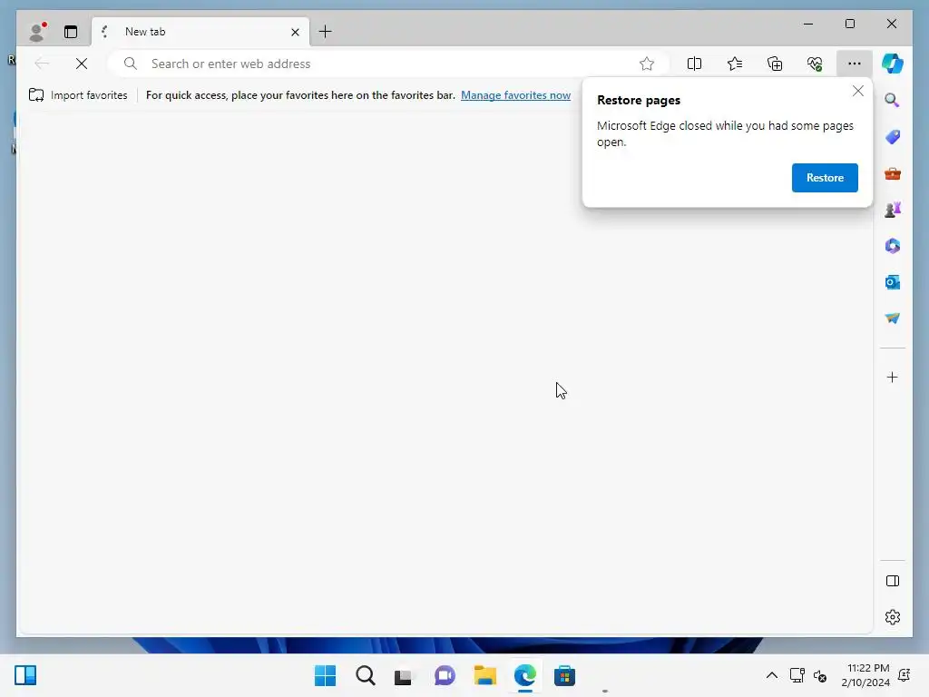This screenshot has width=929, height=697.
Task: Open sidebar Games chess icon
Action: [893, 210]
